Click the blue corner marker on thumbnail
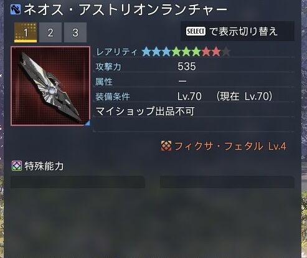307x258 pixels. [87, 123]
